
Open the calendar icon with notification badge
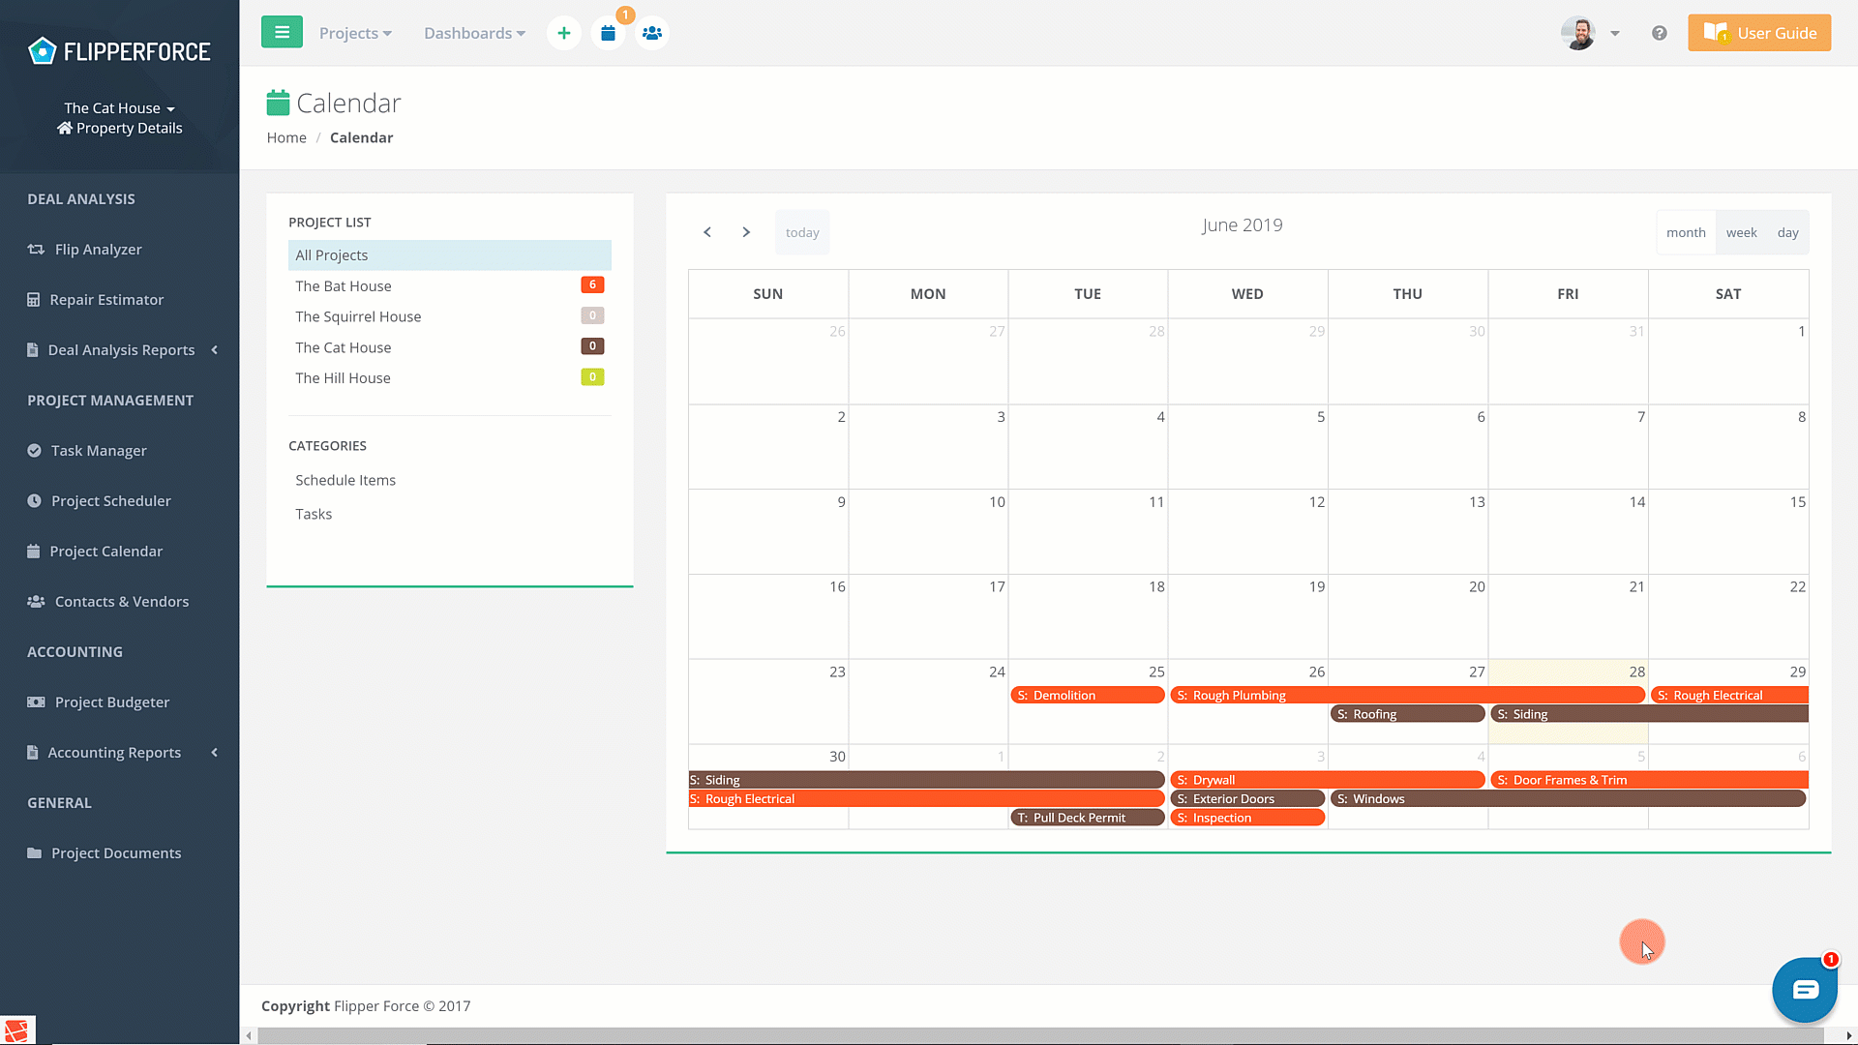coord(608,32)
